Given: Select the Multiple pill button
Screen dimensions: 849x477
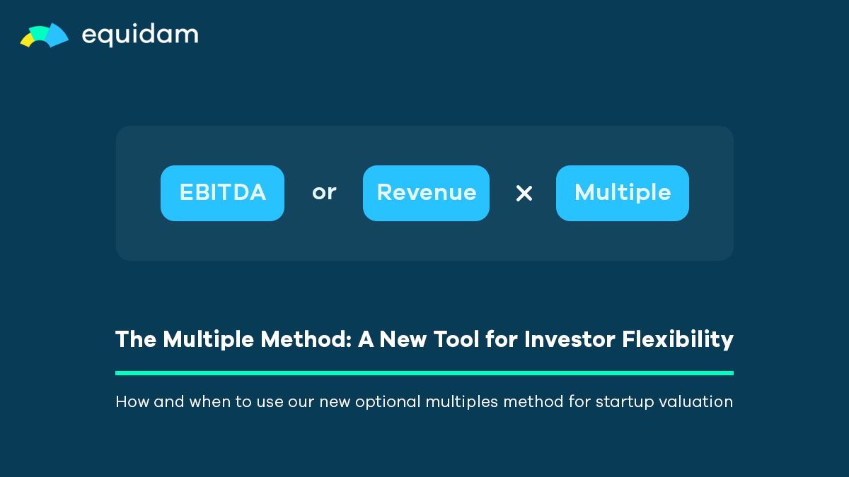Looking at the screenshot, I should point(623,193).
